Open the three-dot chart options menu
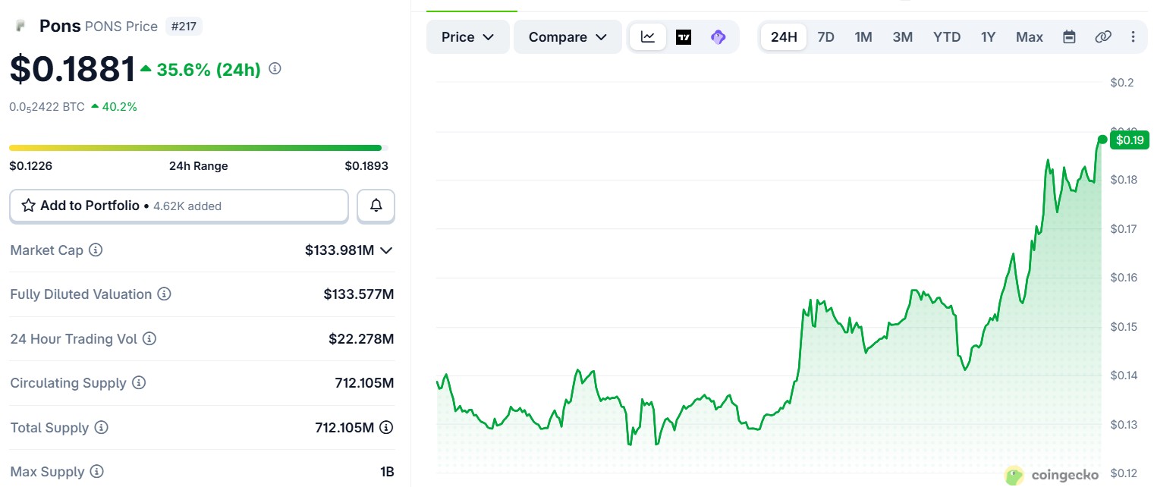This screenshot has height=487, width=1154. 1134,36
